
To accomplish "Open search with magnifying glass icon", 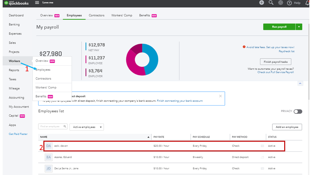I will 271,3.
